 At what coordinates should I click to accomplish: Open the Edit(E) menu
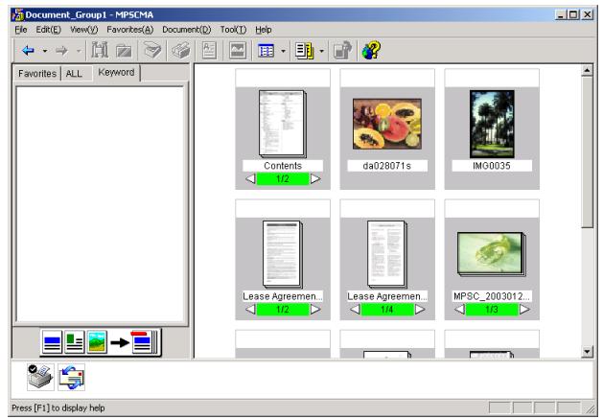click(x=49, y=30)
